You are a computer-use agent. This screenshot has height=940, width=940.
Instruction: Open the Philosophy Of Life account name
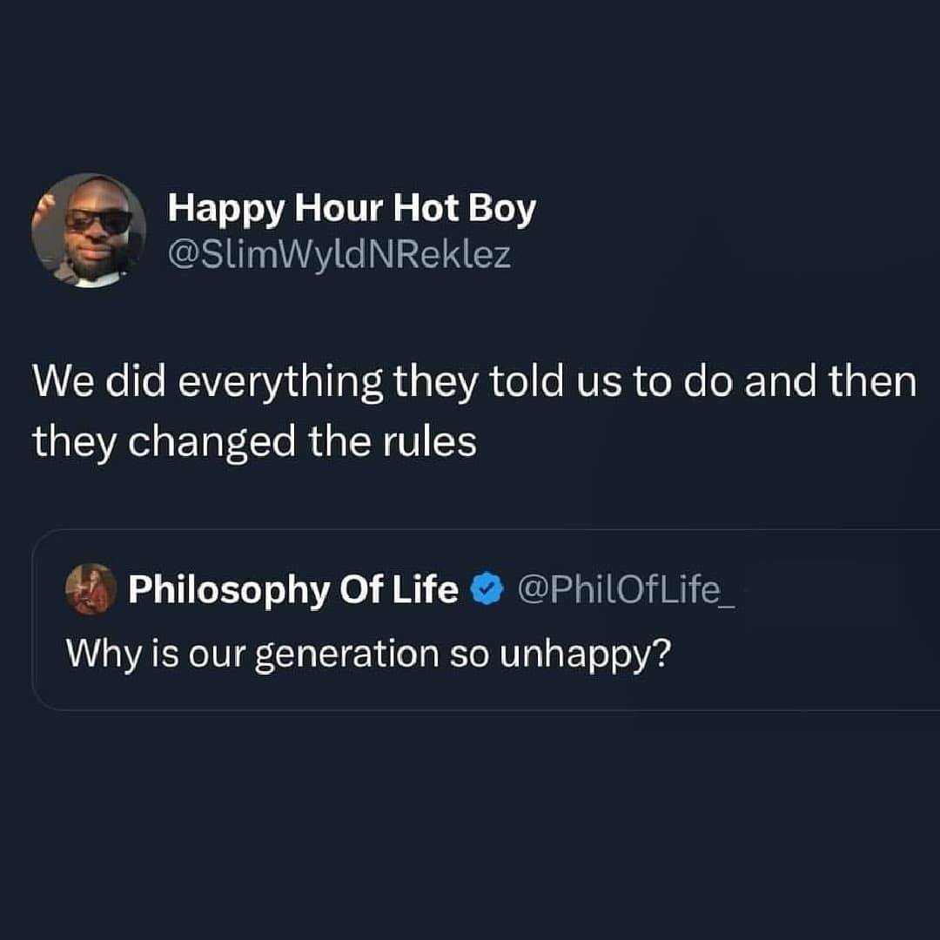tap(293, 589)
